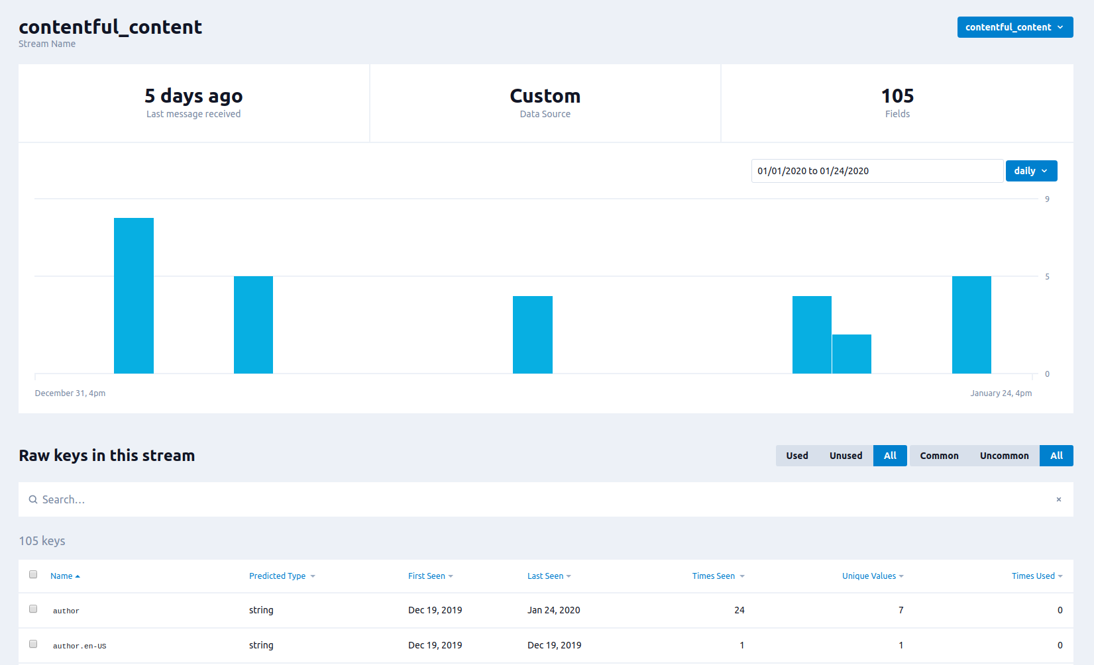The width and height of the screenshot is (1094, 665).
Task: Clear the search with the × icon
Action: [x=1059, y=499]
